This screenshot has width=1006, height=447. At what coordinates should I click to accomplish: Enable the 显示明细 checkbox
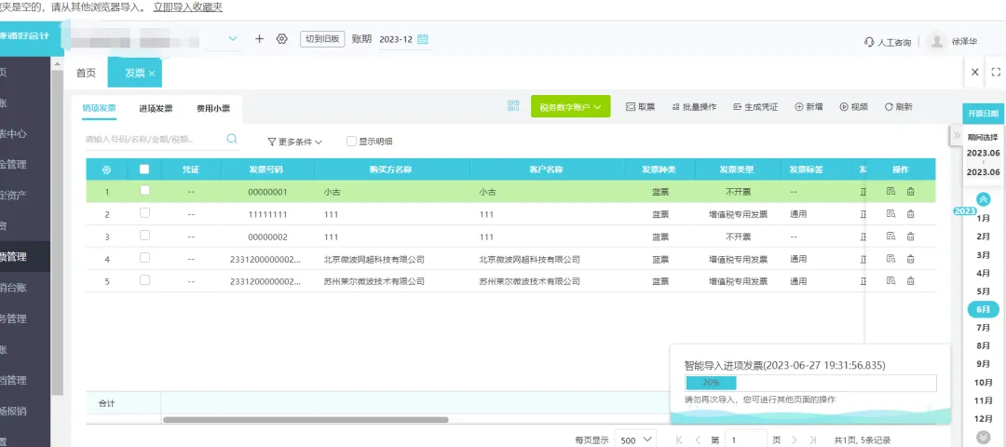pyautogui.click(x=351, y=142)
